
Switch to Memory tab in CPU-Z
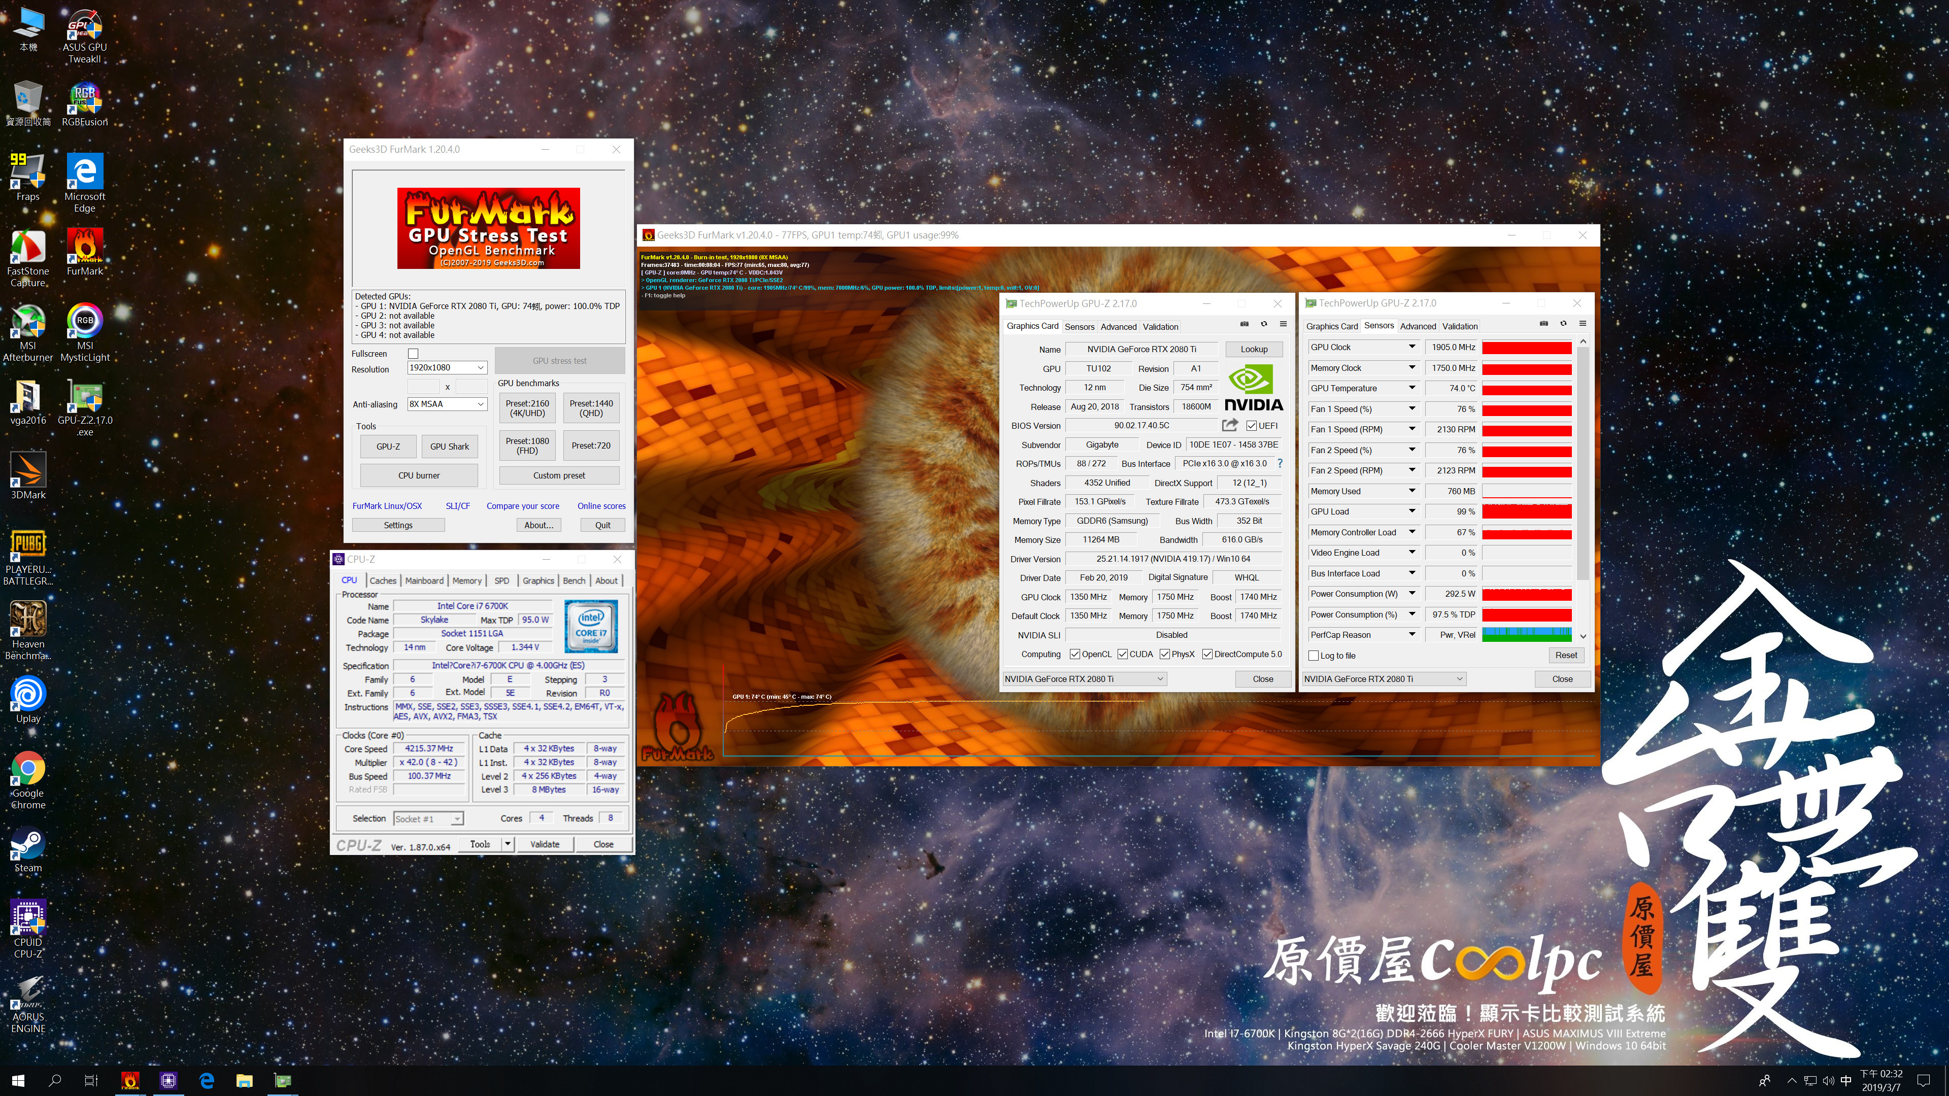[x=467, y=580]
